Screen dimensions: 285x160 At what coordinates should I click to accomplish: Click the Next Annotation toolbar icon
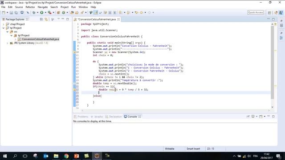(120, 12)
